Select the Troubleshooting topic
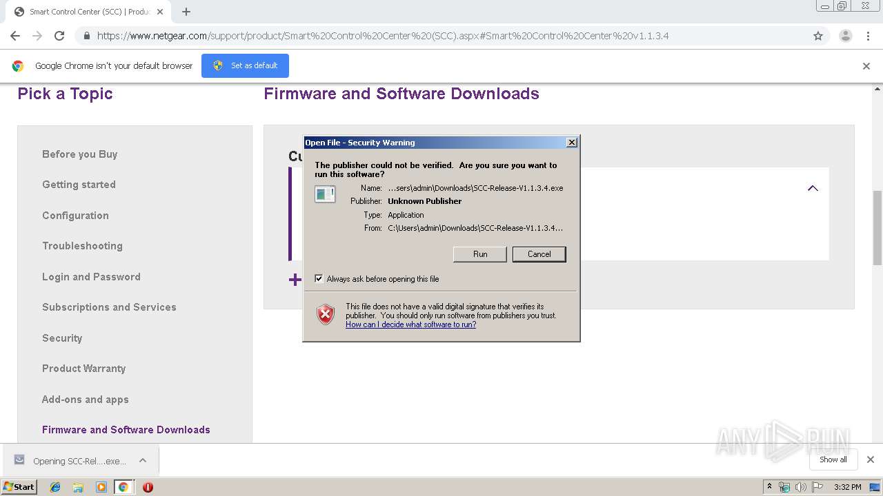 pos(82,246)
